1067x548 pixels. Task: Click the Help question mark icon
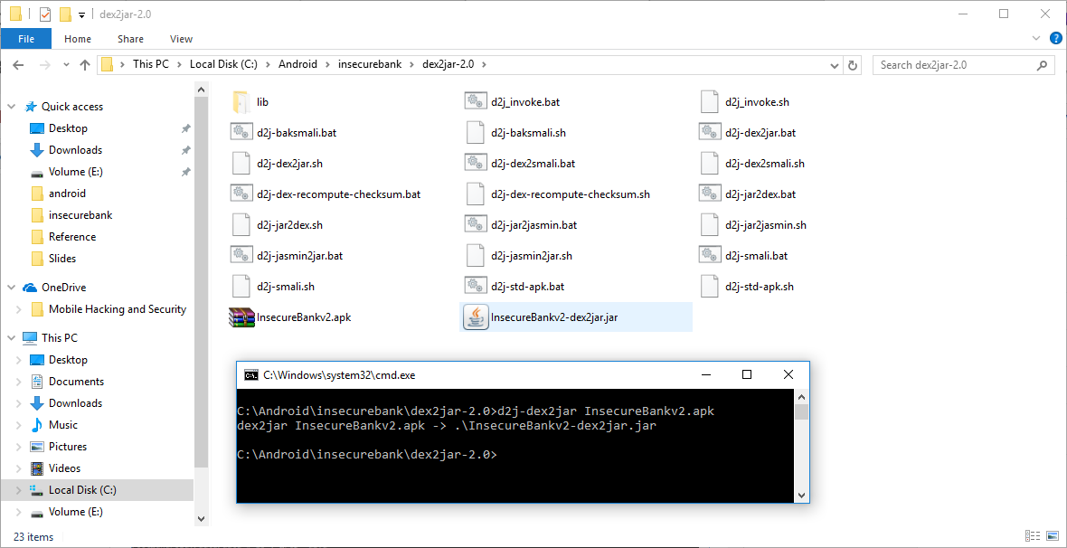pyautogui.click(x=1055, y=39)
